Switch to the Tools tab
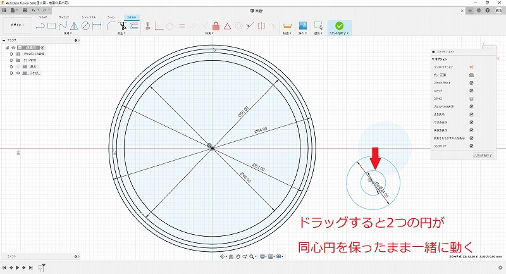 tap(111, 17)
